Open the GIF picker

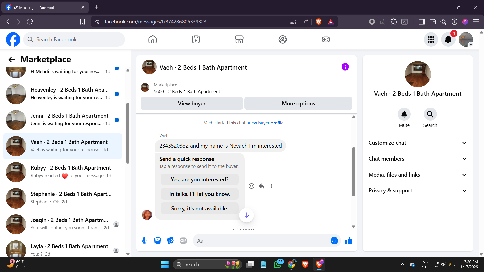(183, 241)
